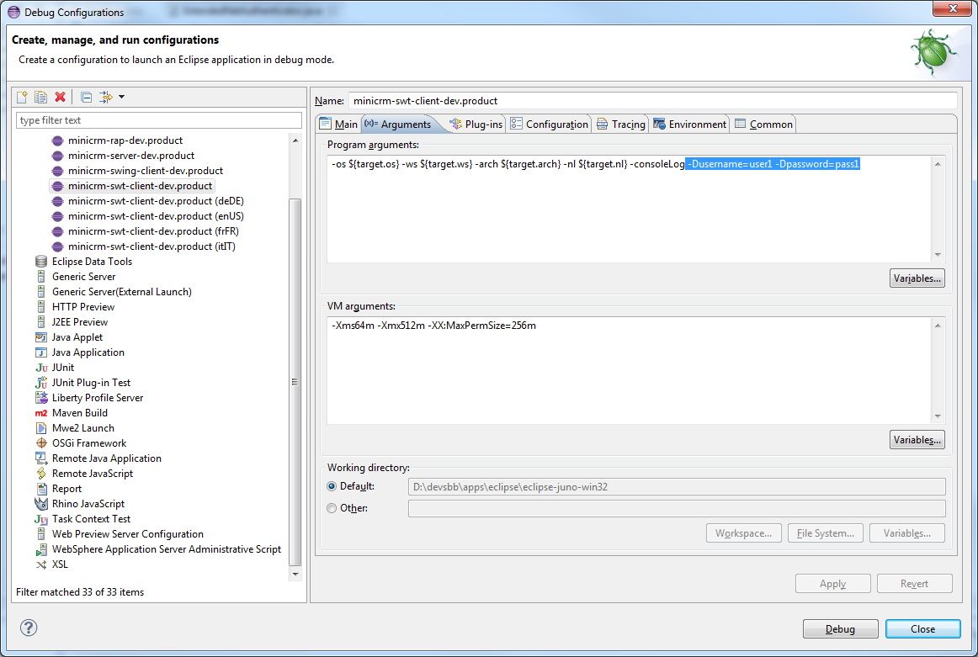Click the Revert button
Screen dimensions: 978x657
(x=914, y=584)
